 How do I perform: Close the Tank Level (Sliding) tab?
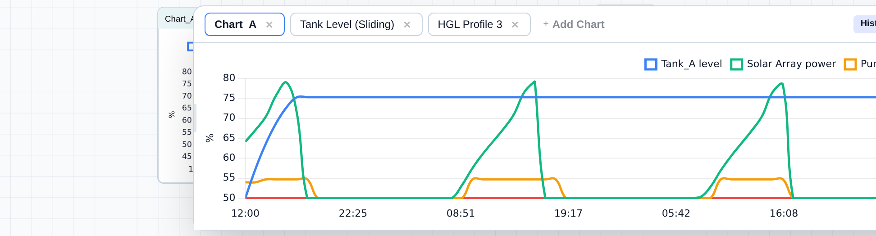pyautogui.click(x=407, y=25)
